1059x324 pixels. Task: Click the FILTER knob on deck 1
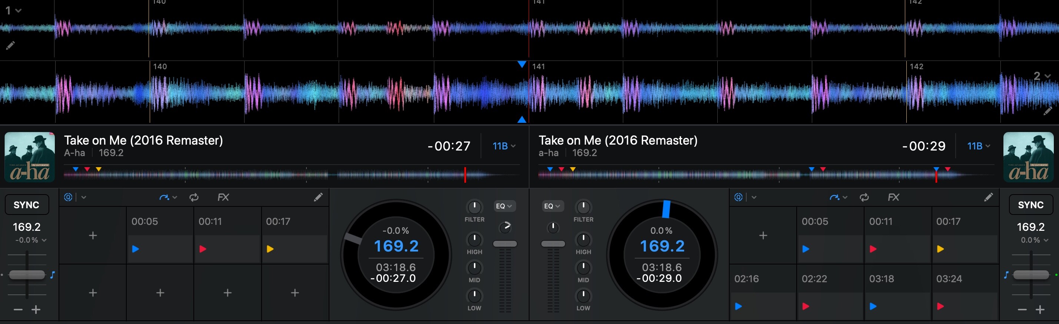(x=474, y=207)
